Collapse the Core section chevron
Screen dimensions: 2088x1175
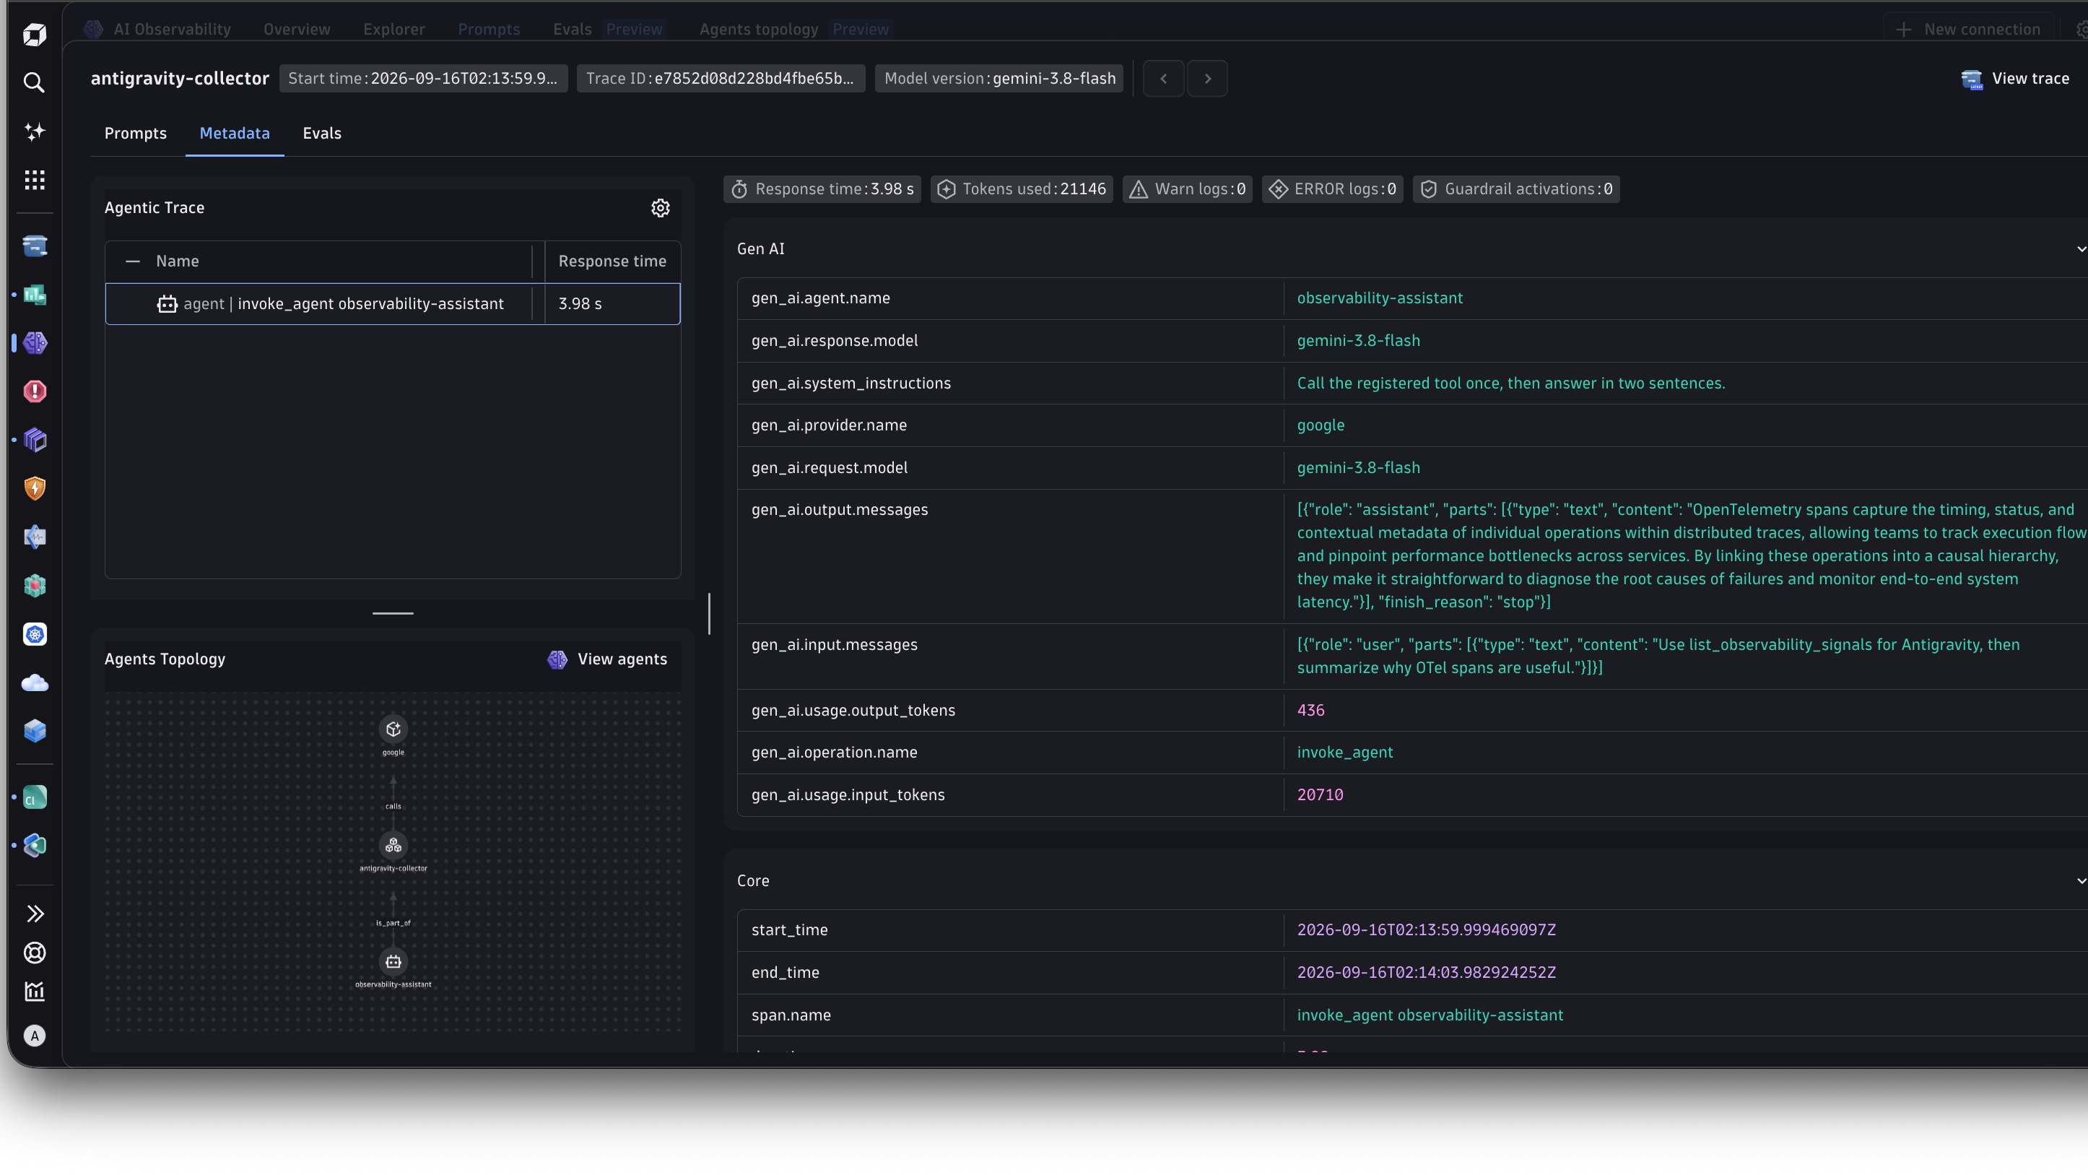click(x=2080, y=880)
